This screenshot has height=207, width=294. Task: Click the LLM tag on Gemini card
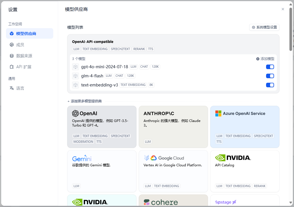click(x=76, y=186)
